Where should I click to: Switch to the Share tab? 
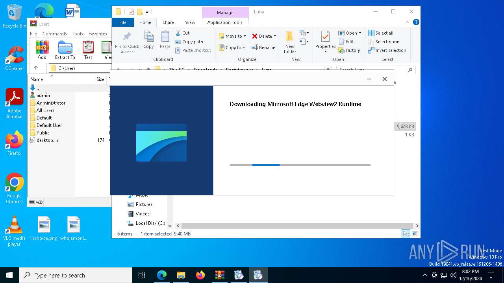(168, 22)
